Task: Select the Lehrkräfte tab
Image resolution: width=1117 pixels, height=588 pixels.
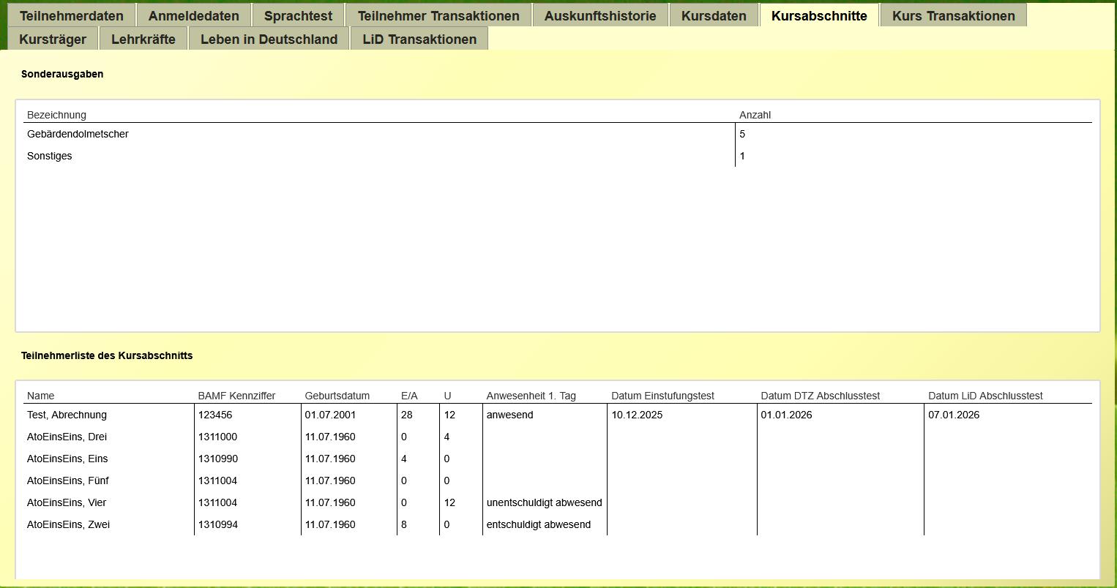Action: coord(143,39)
